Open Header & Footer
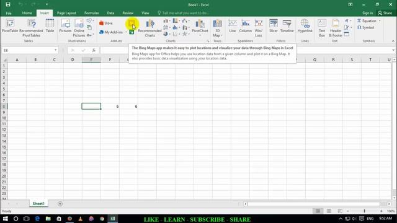This screenshot has width=397, height=223. tap(336, 28)
